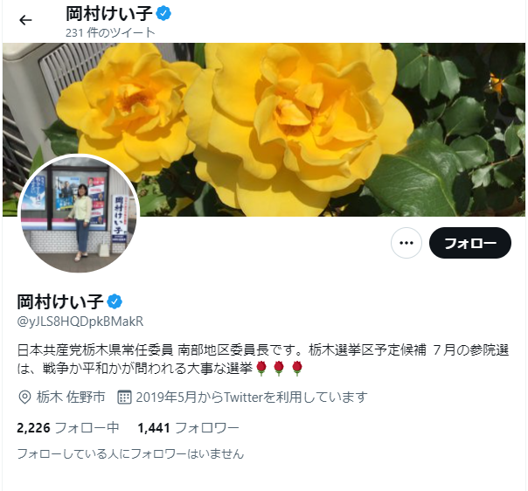Click the 栃木 佐野市 location text

[x=71, y=398]
